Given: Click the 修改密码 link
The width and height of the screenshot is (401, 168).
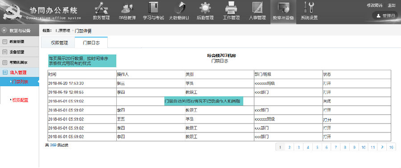Looking at the screenshot, I should pos(374,5).
